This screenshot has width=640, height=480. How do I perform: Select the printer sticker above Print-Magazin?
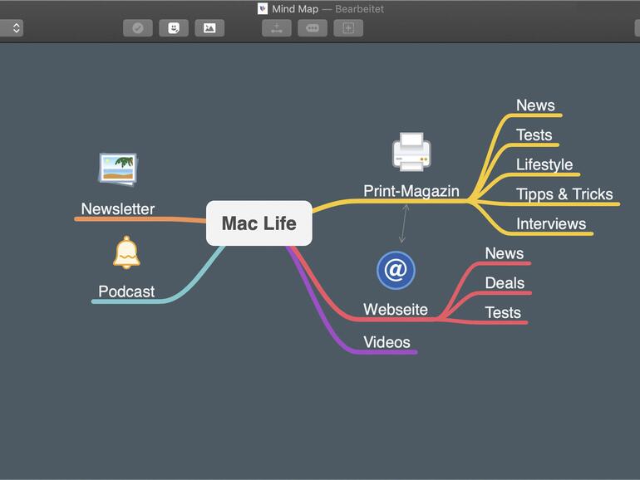tap(411, 152)
